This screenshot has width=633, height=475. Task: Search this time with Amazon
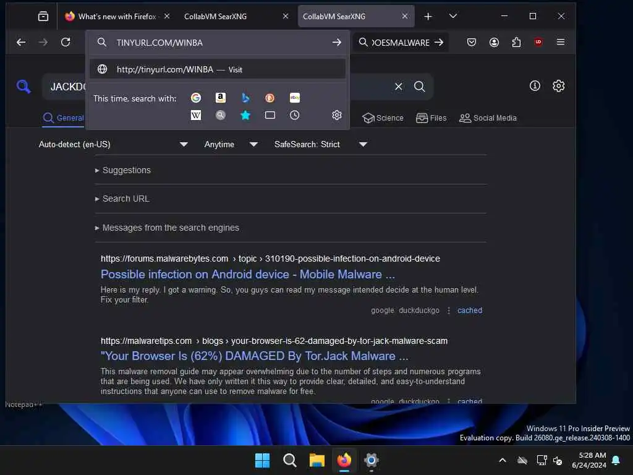click(x=221, y=98)
